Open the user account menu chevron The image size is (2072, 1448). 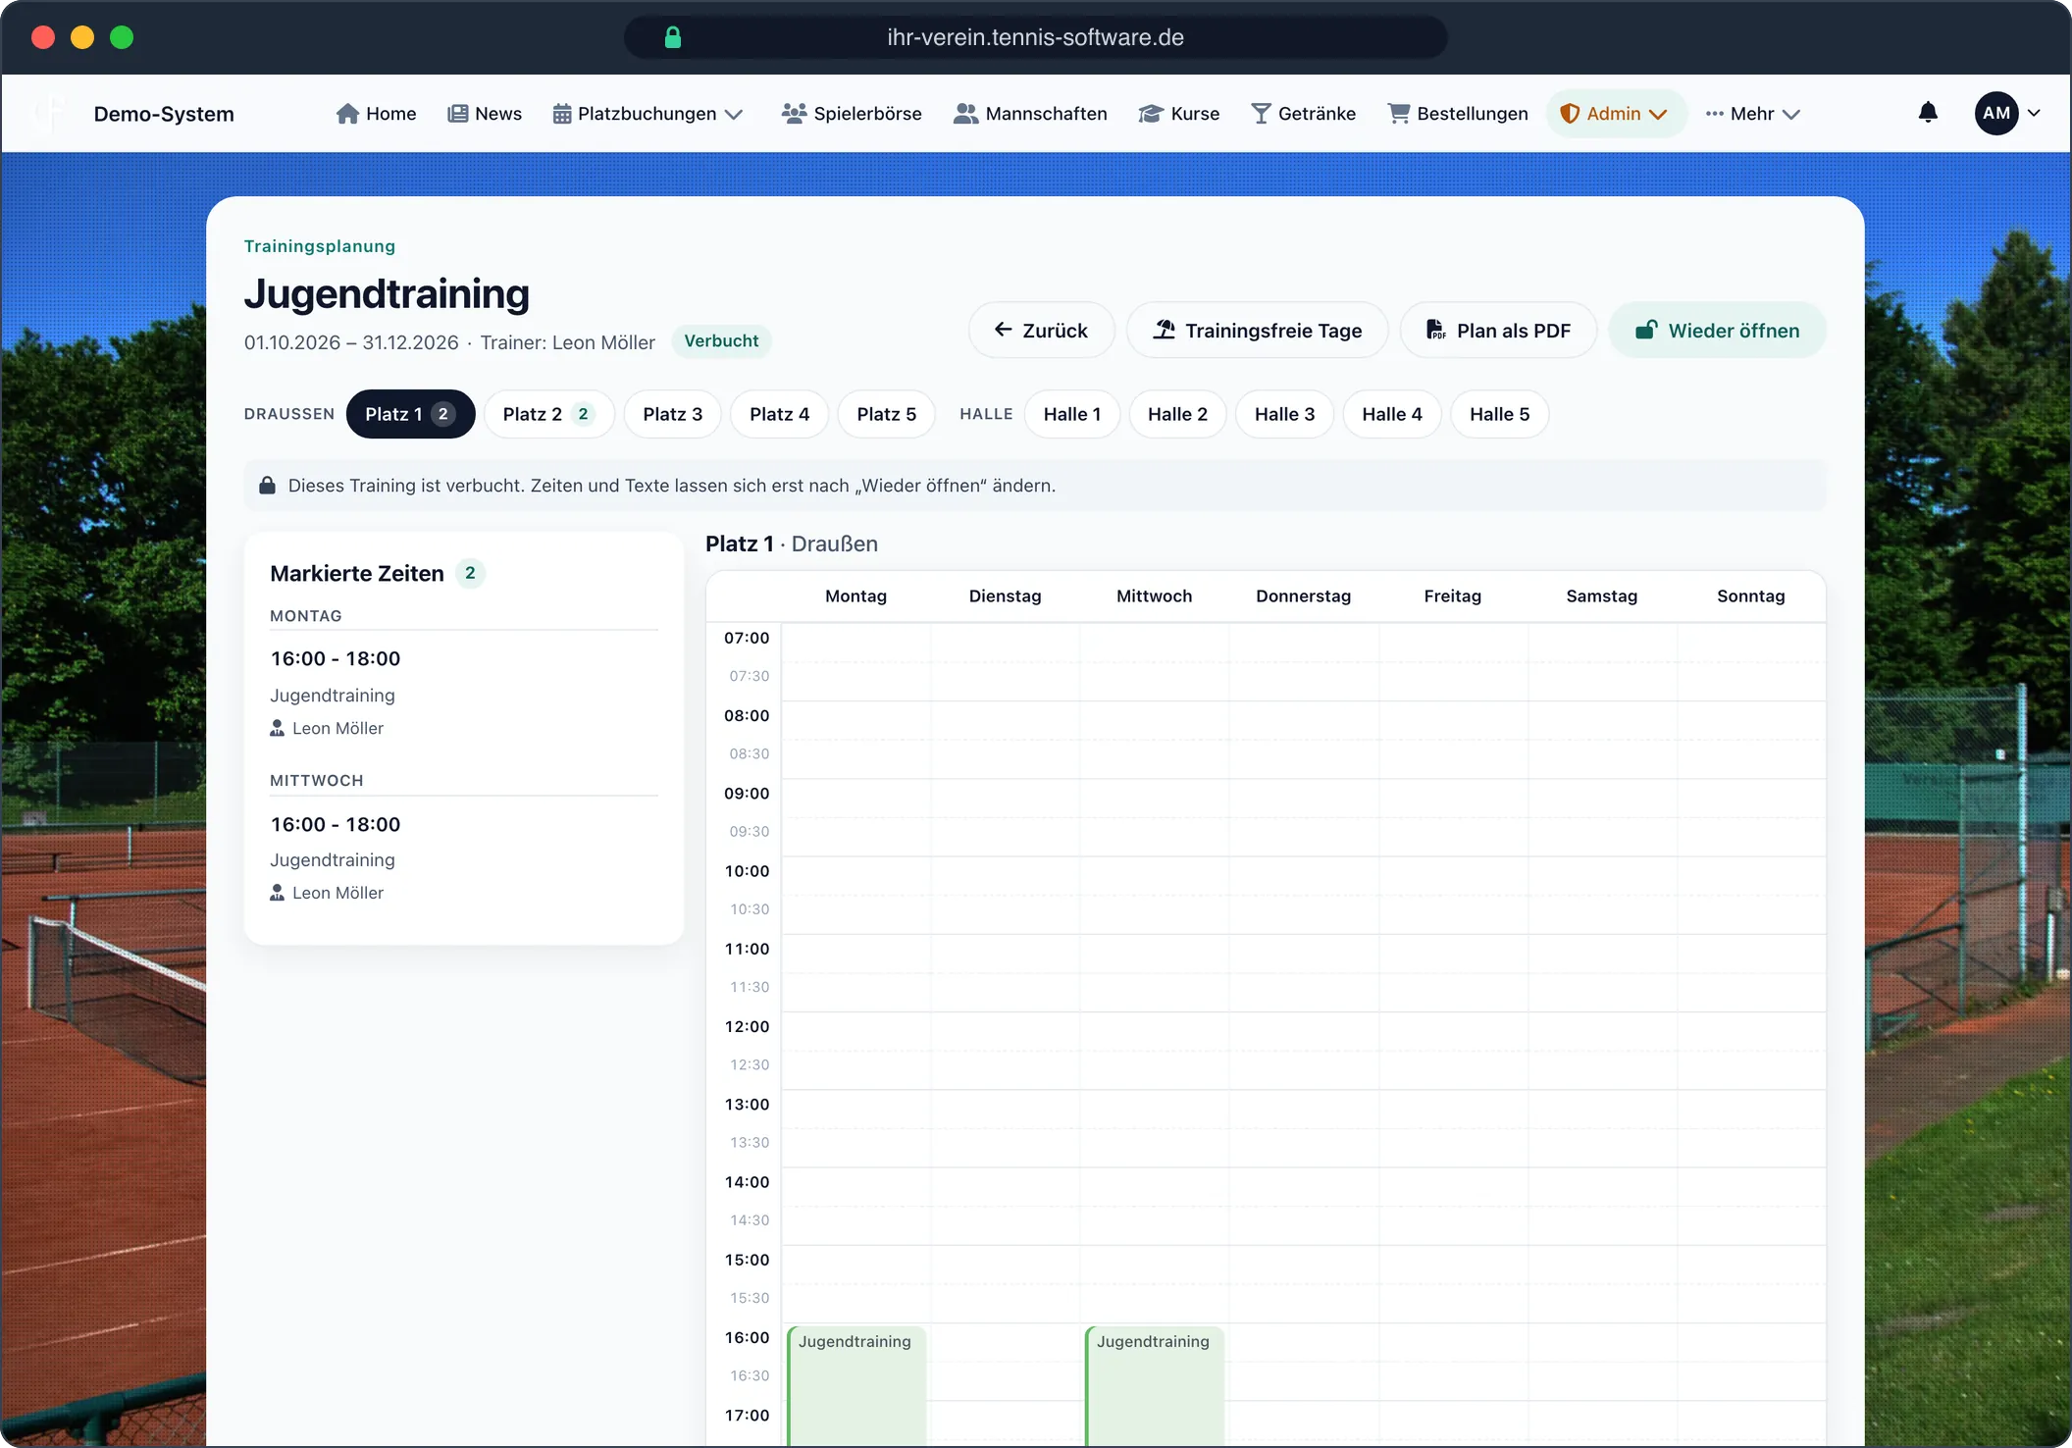2034,113
